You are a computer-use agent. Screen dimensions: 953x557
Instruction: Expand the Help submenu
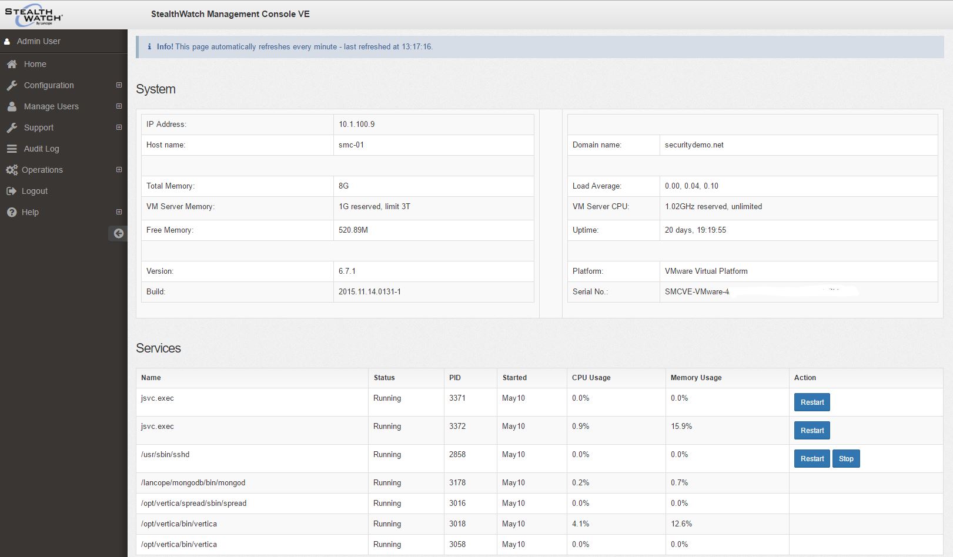[119, 212]
